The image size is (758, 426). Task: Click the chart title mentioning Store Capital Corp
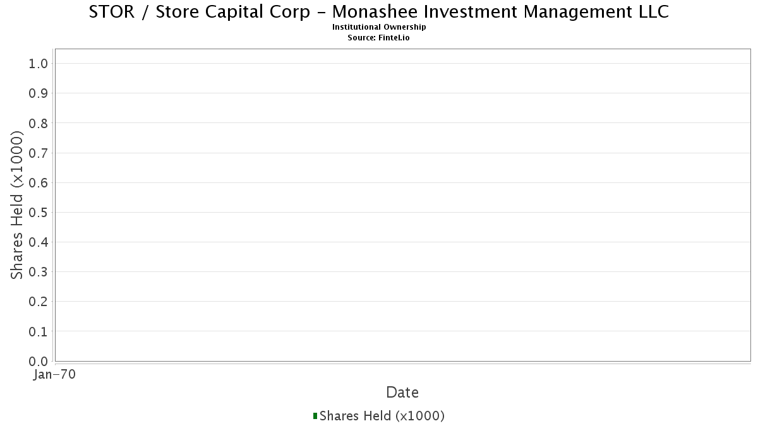click(379, 12)
